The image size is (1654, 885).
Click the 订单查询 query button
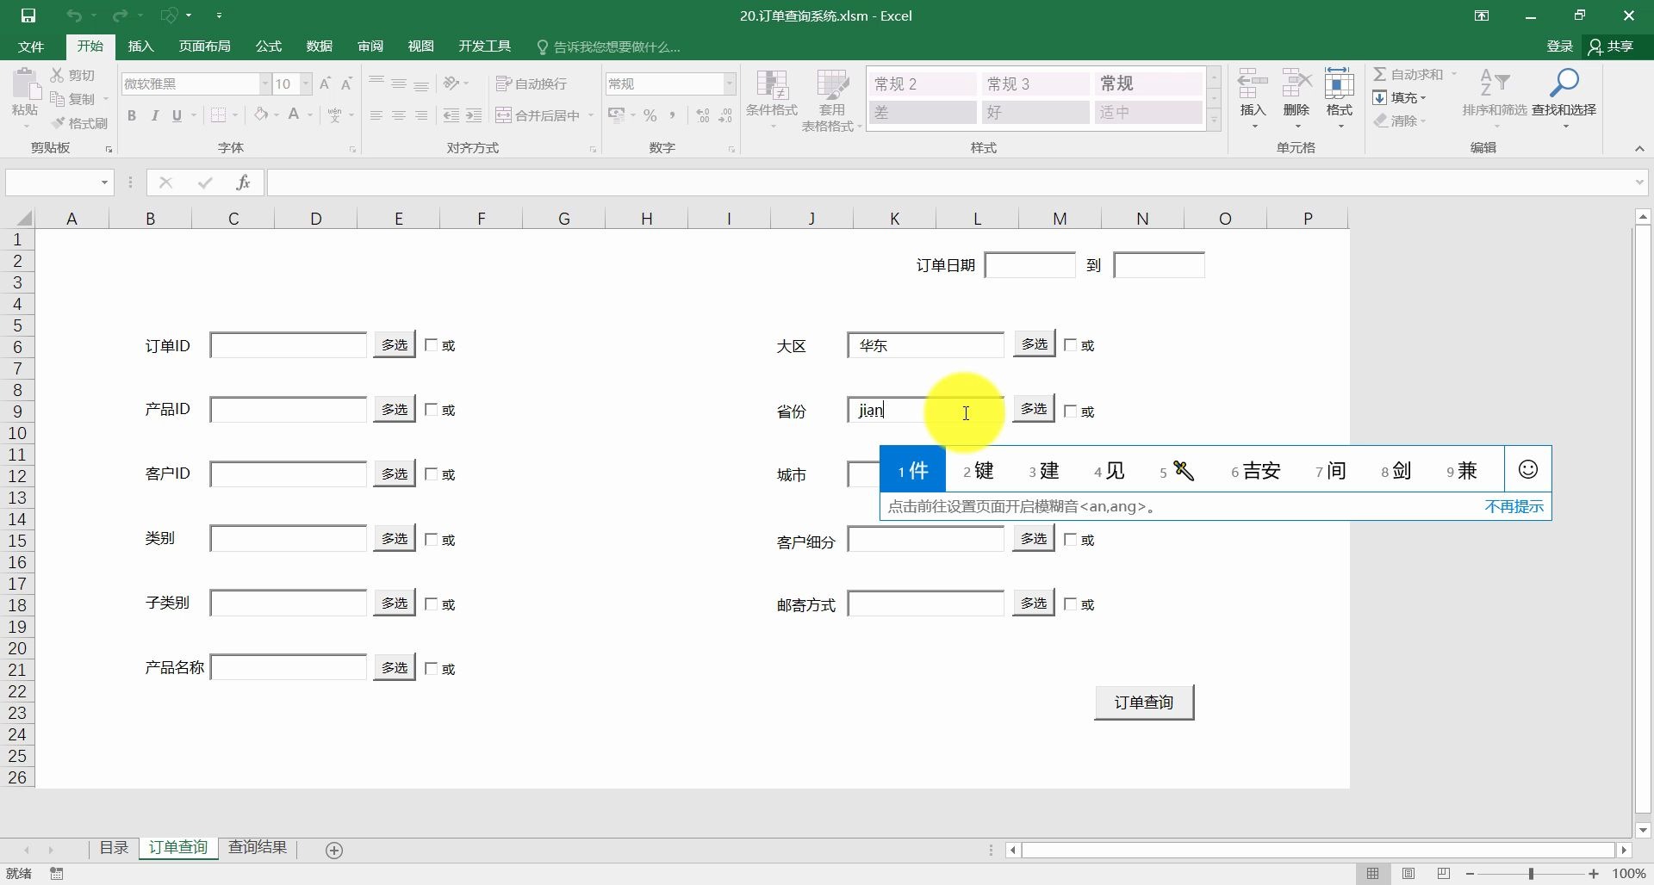click(x=1144, y=702)
